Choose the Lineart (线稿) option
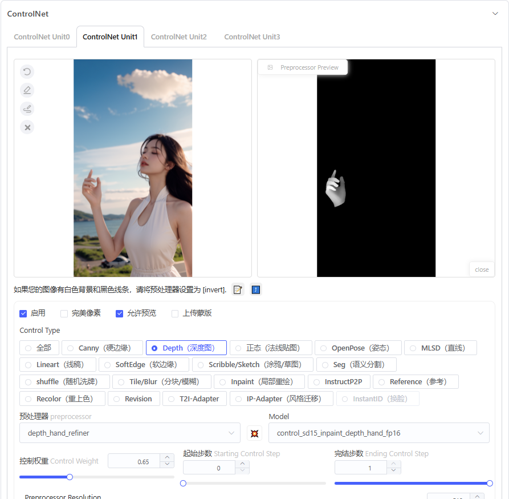The height and width of the screenshot is (499, 509). [58, 365]
